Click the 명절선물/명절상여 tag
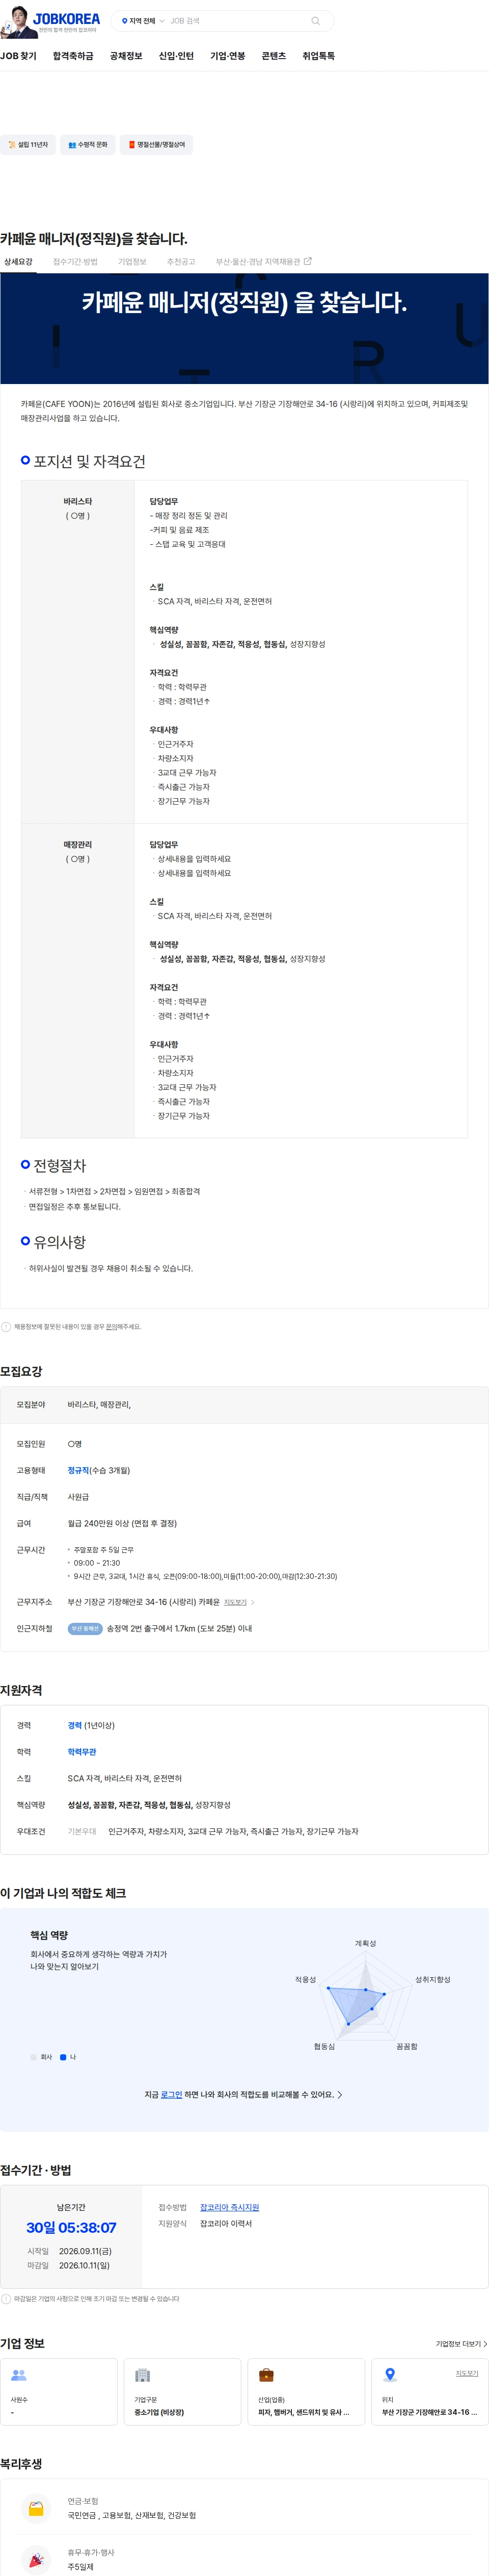The height and width of the screenshot is (2576, 489). pos(157,145)
